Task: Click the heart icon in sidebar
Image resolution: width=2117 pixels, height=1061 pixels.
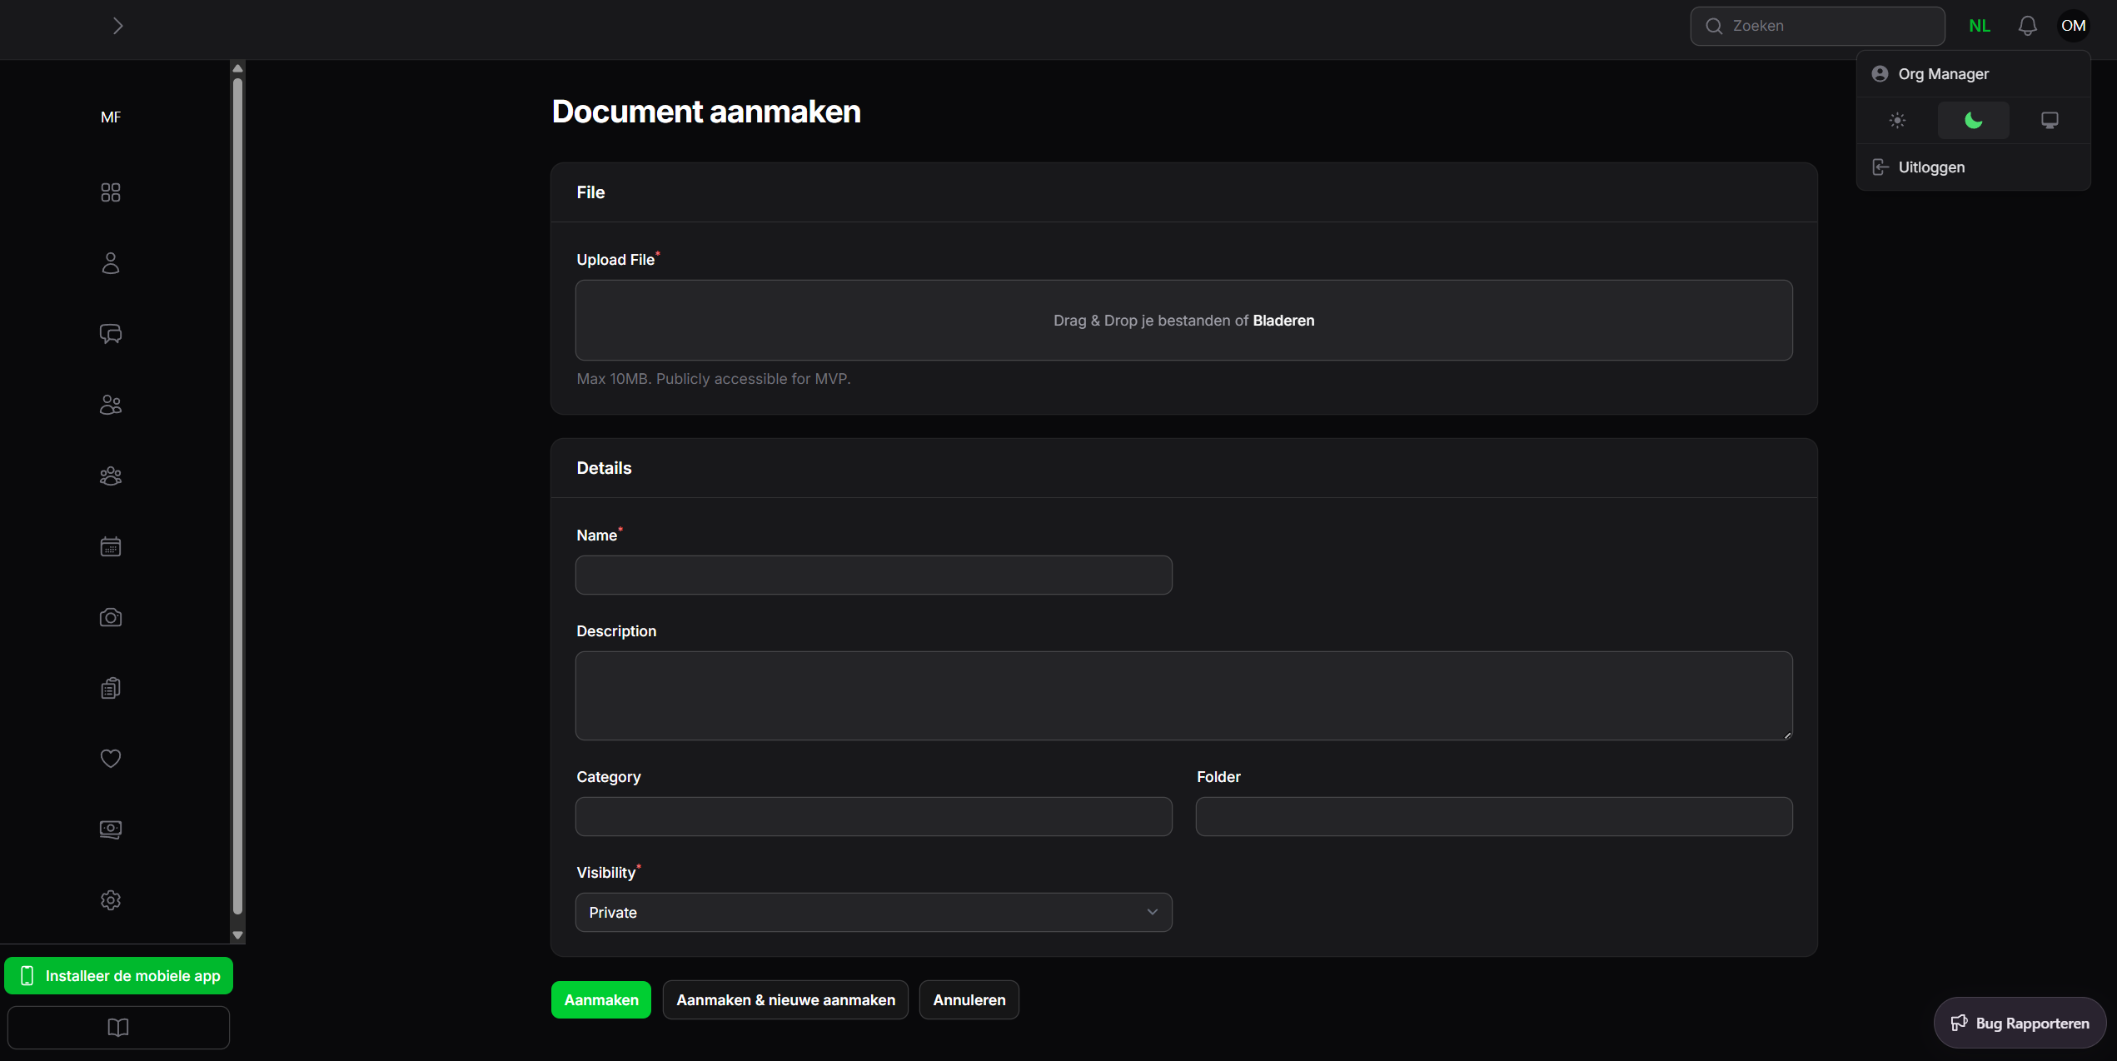Action: point(111,759)
